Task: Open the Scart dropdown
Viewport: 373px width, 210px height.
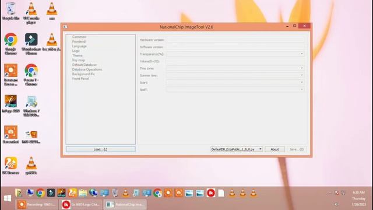Action: click(235, 83)
